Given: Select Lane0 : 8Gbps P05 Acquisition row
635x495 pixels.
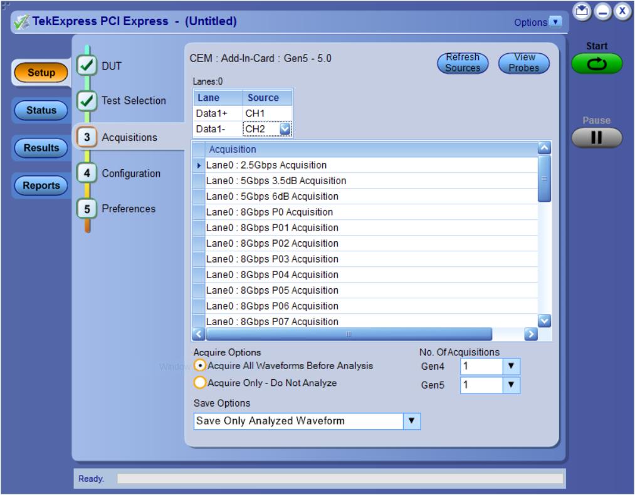Looking at the screenshot, I should pyautogui.click(x=371, y=290).
